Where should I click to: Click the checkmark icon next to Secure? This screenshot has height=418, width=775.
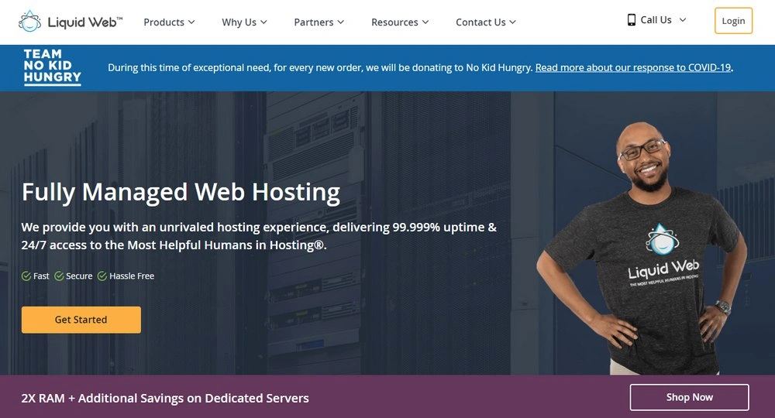tap(59, 276)
